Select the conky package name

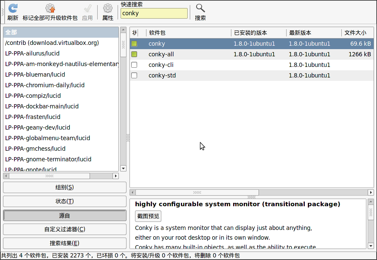click(157, 44)
